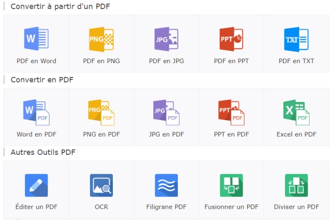Viewport: 332px width, 220px height.
Task: Open the PNG en PDF icon
Action: coord(102,113)
